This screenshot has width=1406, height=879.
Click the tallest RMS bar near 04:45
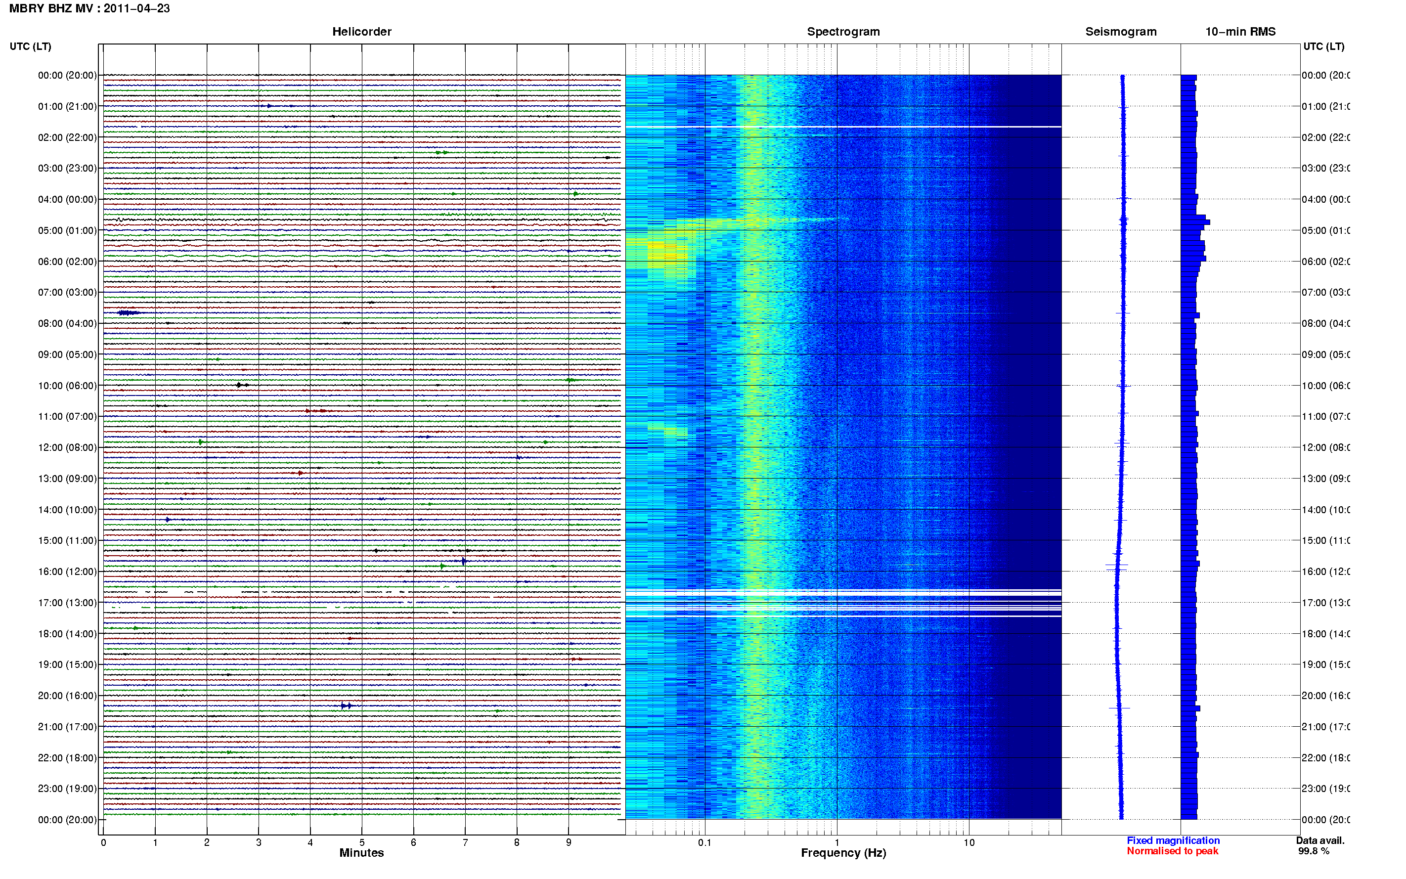pyautogui.click(x=1195, y=222)
